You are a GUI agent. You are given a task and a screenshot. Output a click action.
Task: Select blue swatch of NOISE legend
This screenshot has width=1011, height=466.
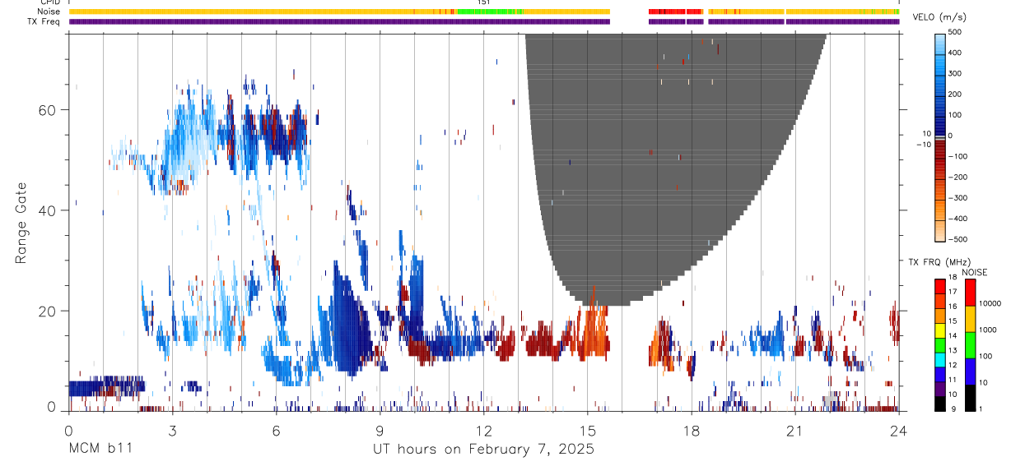point(971,371)
